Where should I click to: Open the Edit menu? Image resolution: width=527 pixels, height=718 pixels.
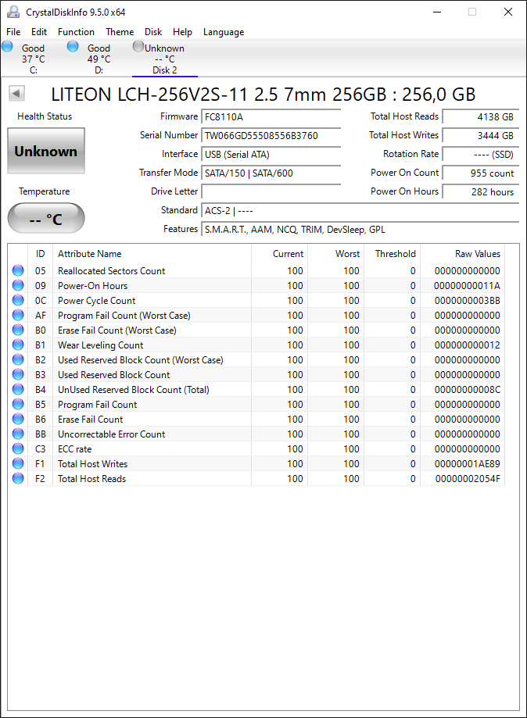(39, 32)
